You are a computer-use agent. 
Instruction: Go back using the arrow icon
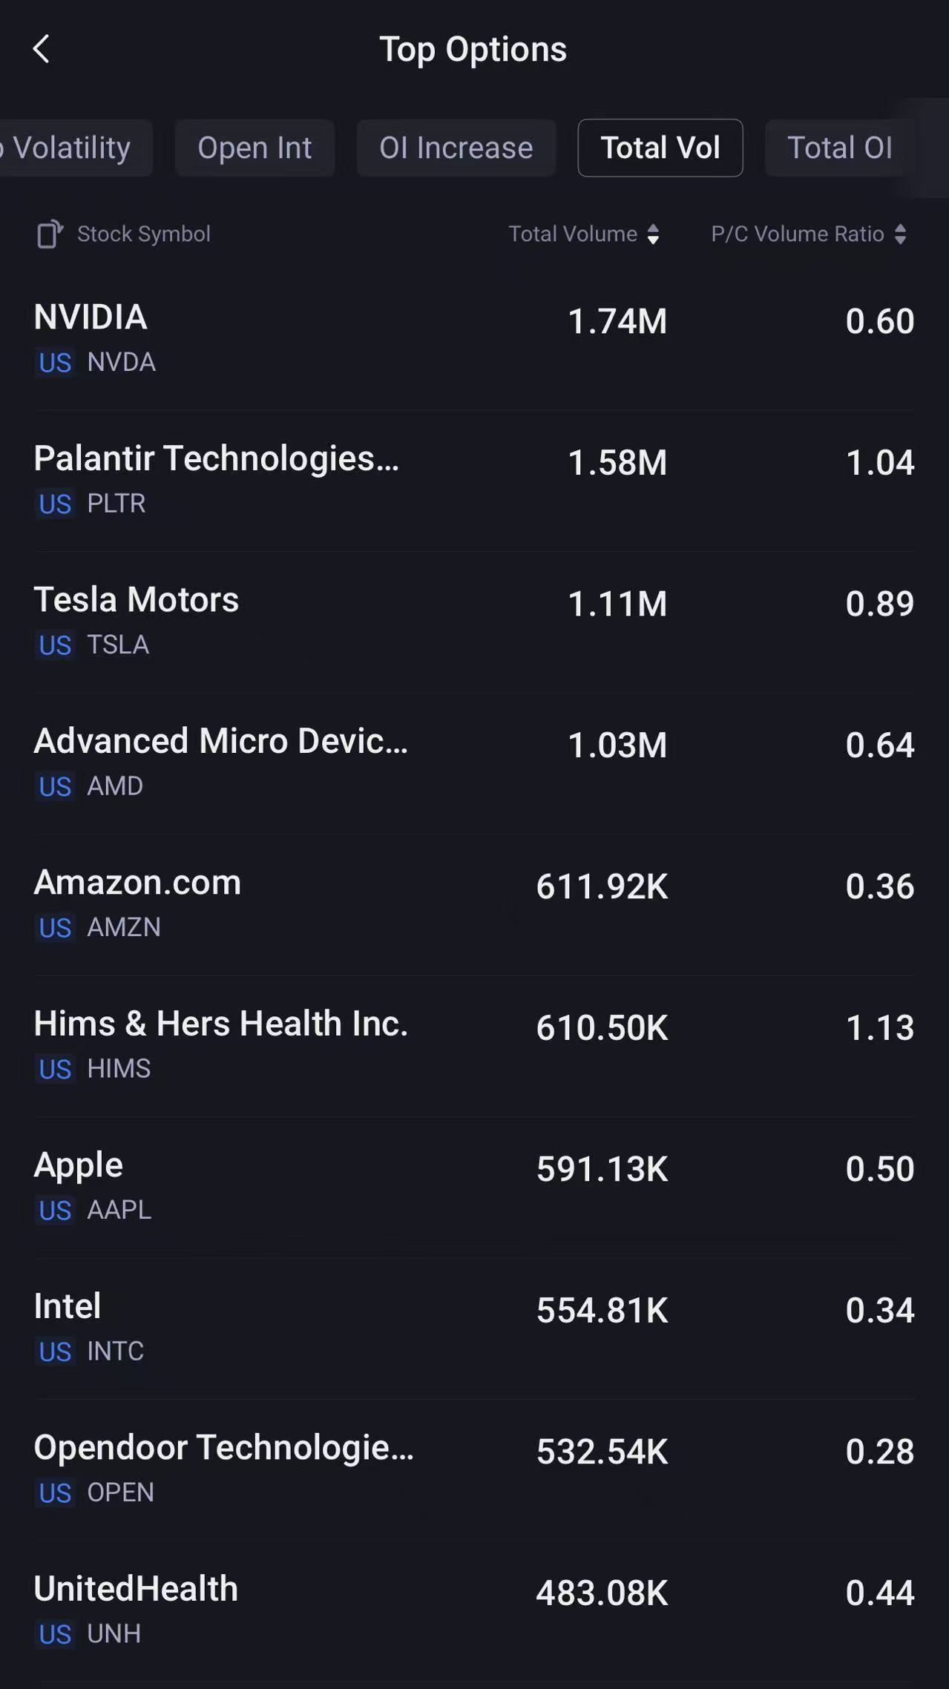click(42, 50)
